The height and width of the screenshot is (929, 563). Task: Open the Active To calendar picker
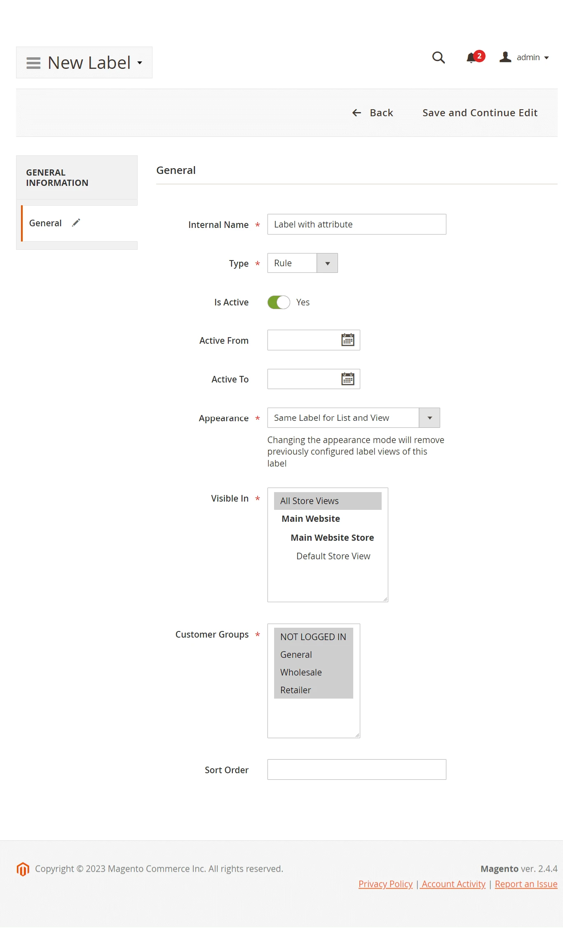click(347, 379)
